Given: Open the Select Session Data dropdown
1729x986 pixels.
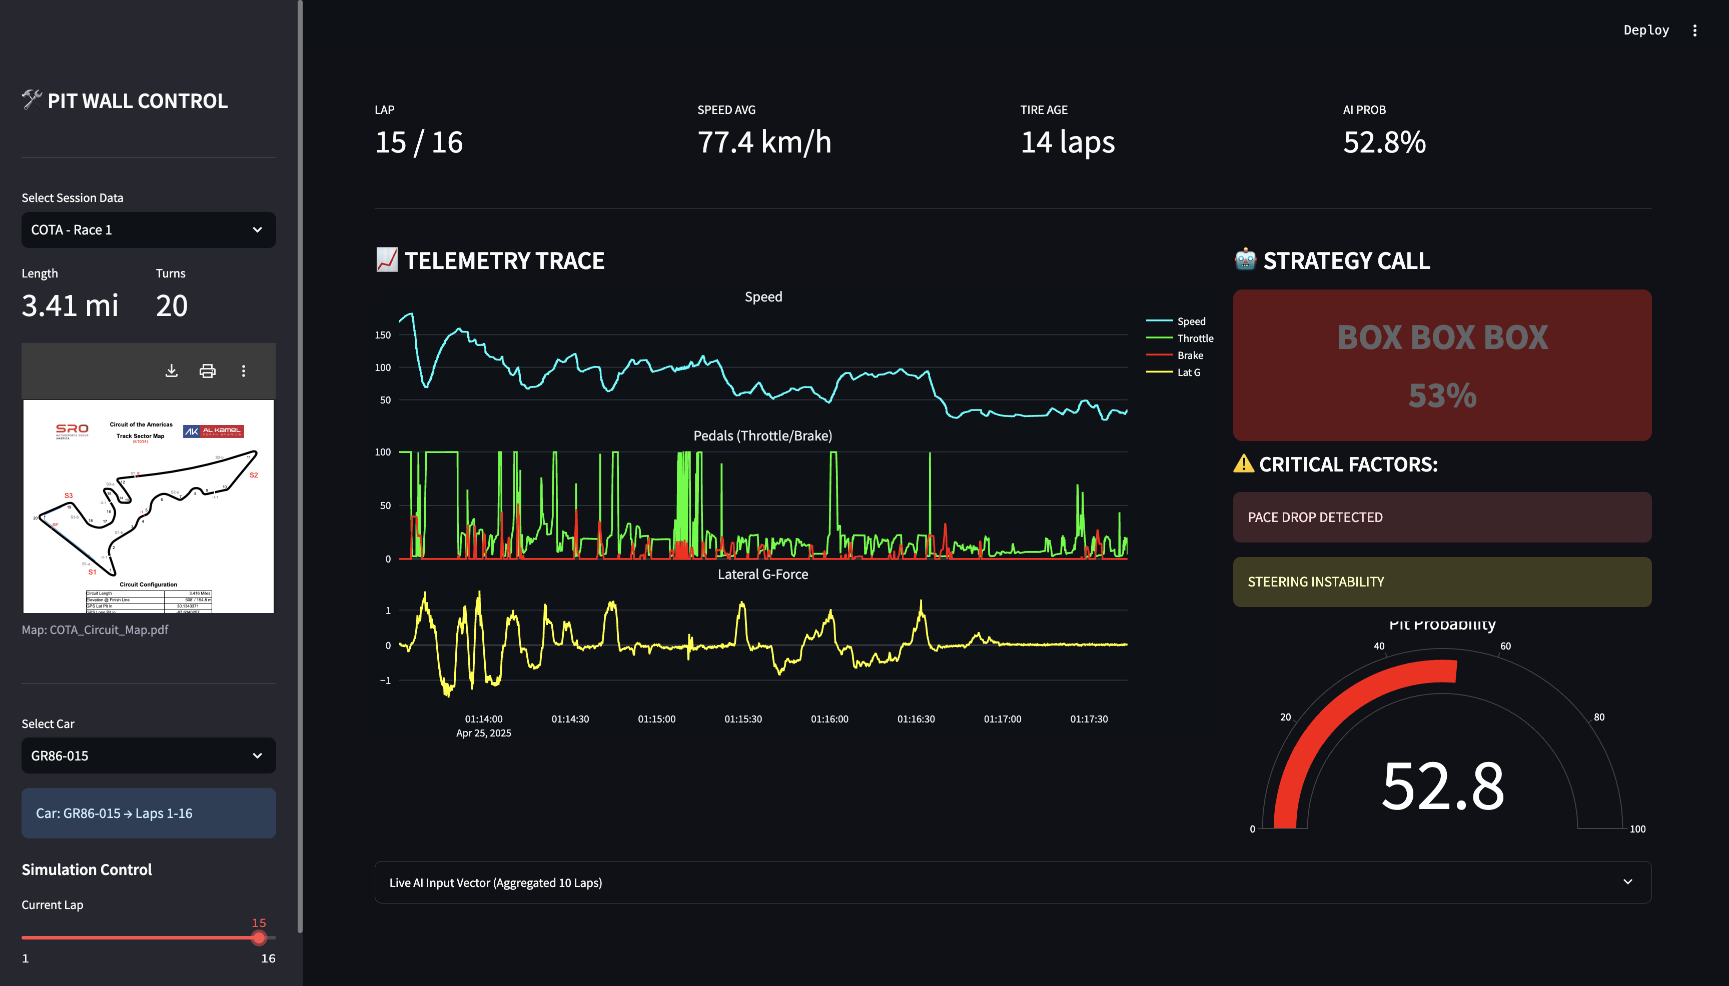Looking at the screenshot, I should click(x=149, y=229).
